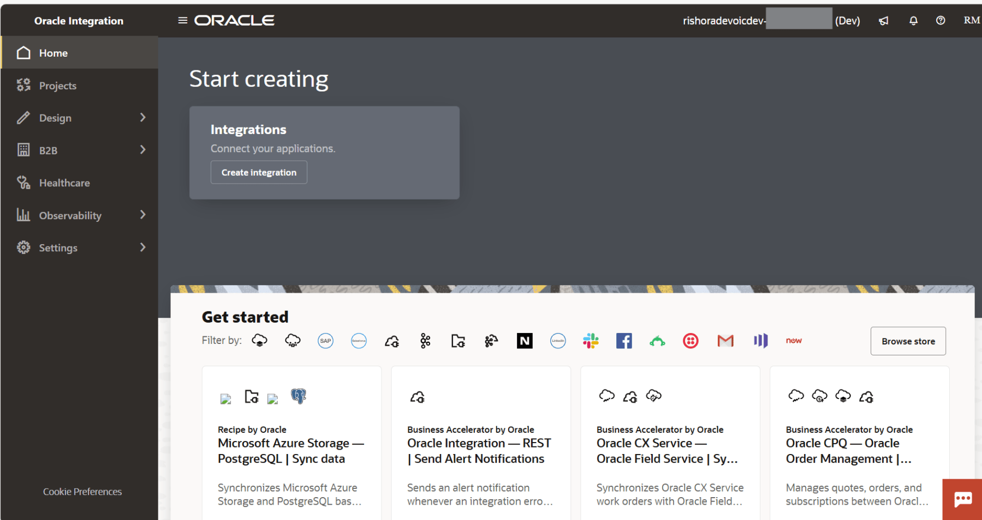This screenshot has height=520, width=982.
Task: Expand the B2B submenu arrow
Action: click(x=143, y=150)
